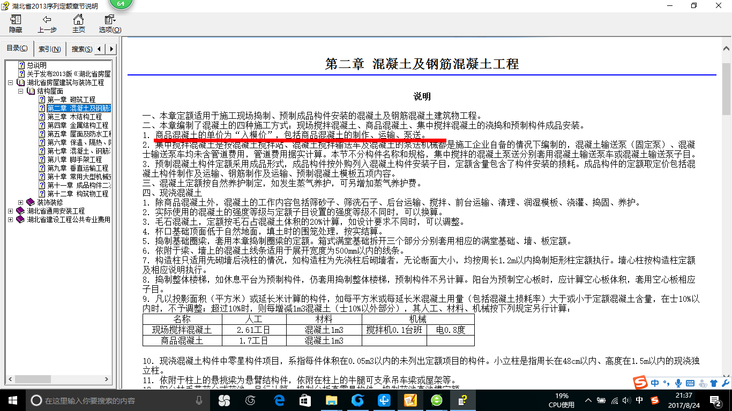Click table cell 1.7工日
This screenshot has width=732, height=411.
[253, 340]
